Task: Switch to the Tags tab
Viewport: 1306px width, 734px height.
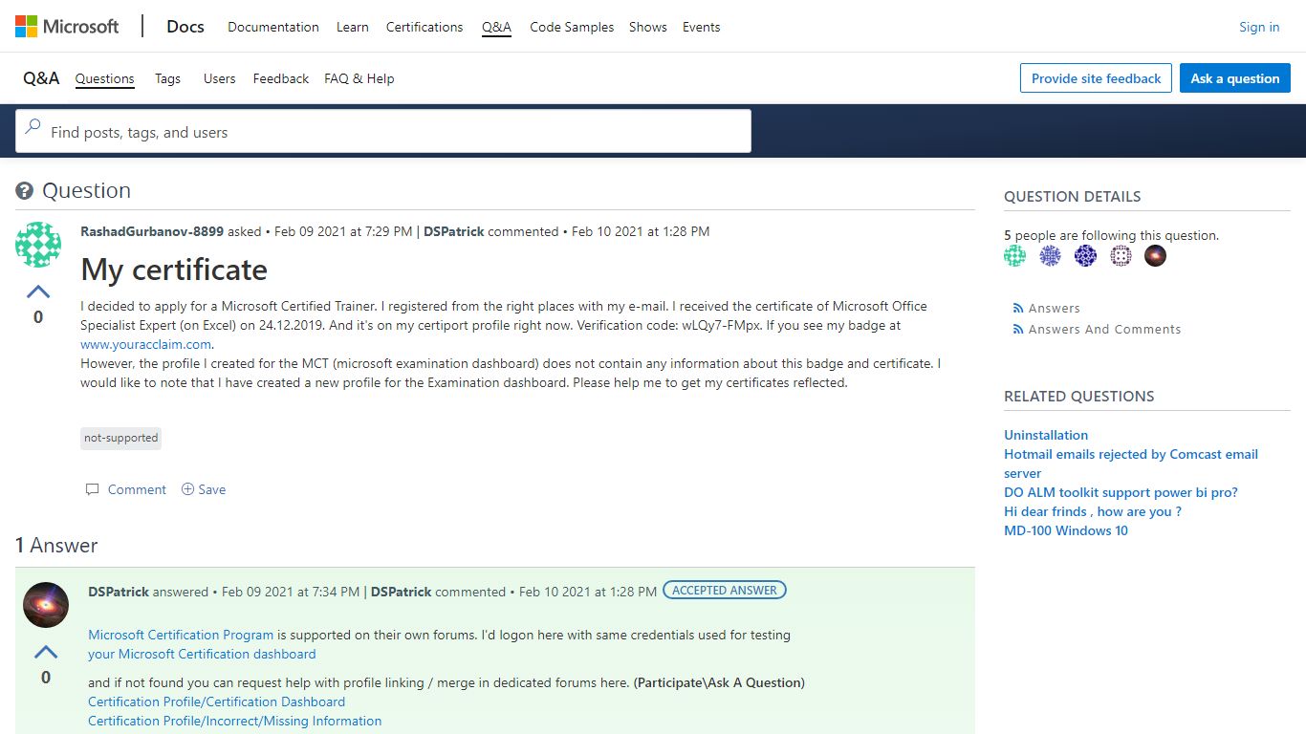Action: [x=167, y=78]
